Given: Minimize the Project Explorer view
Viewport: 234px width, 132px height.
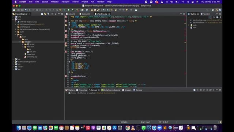Looking at the screenshot, I should pyautogui.click(x=59, y=14).
